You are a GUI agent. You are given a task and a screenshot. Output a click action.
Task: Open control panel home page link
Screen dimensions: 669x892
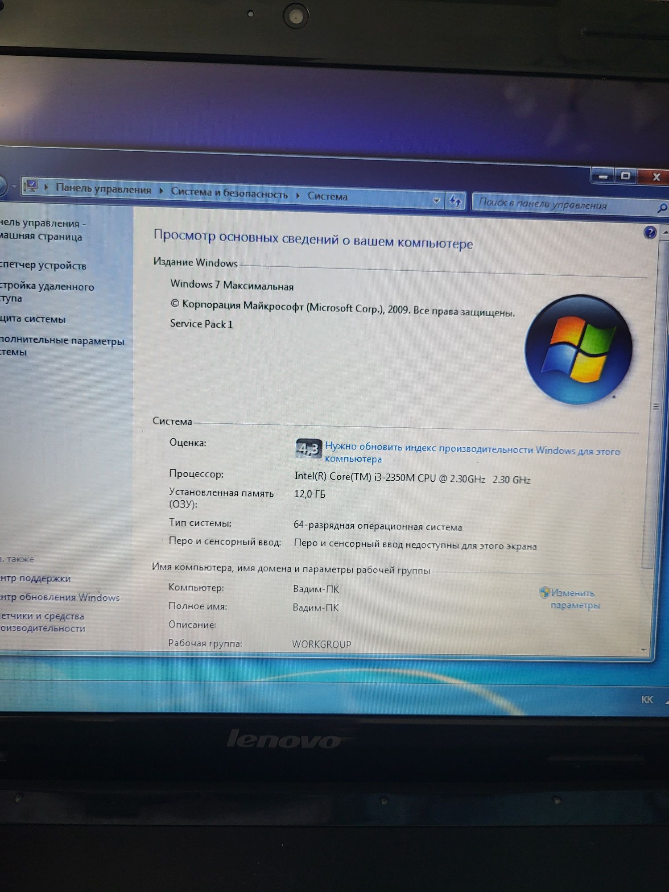[43, 230]
